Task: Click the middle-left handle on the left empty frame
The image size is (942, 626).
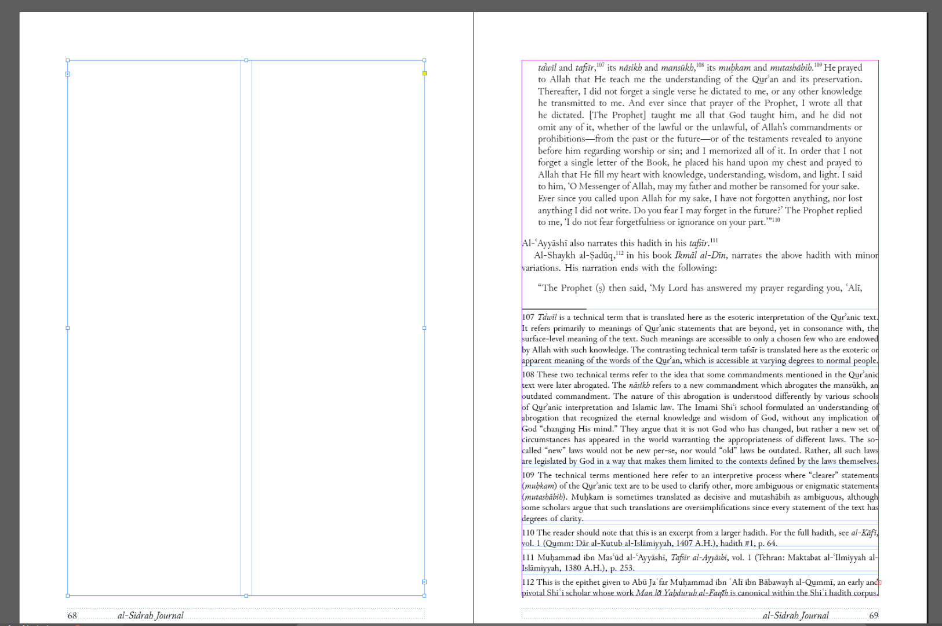Action: coord(68,327)
